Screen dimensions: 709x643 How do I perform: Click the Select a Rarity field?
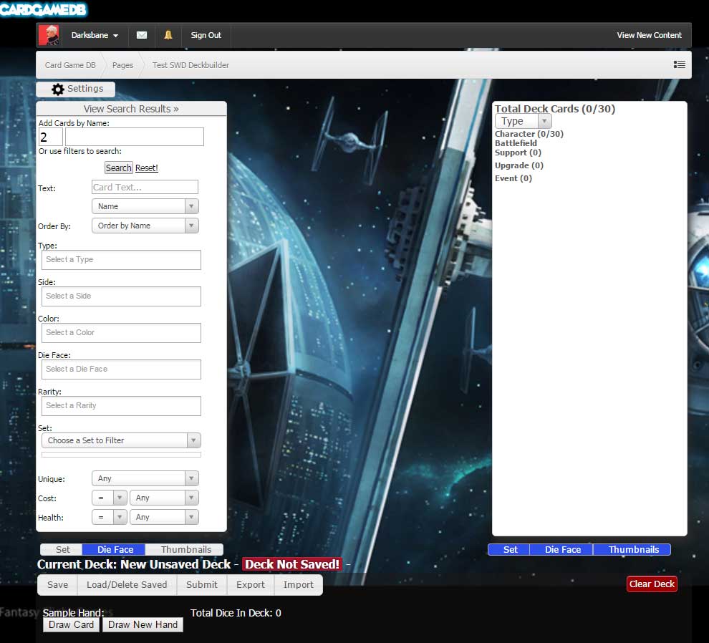121,406
